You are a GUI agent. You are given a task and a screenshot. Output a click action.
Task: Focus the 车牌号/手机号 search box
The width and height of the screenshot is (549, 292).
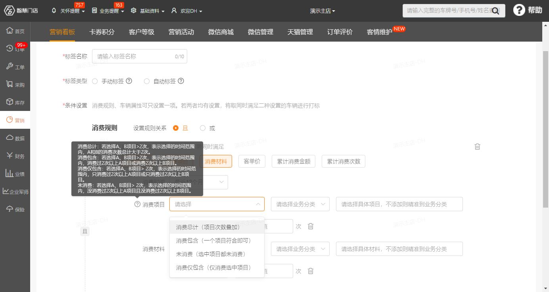pos(454,11)
